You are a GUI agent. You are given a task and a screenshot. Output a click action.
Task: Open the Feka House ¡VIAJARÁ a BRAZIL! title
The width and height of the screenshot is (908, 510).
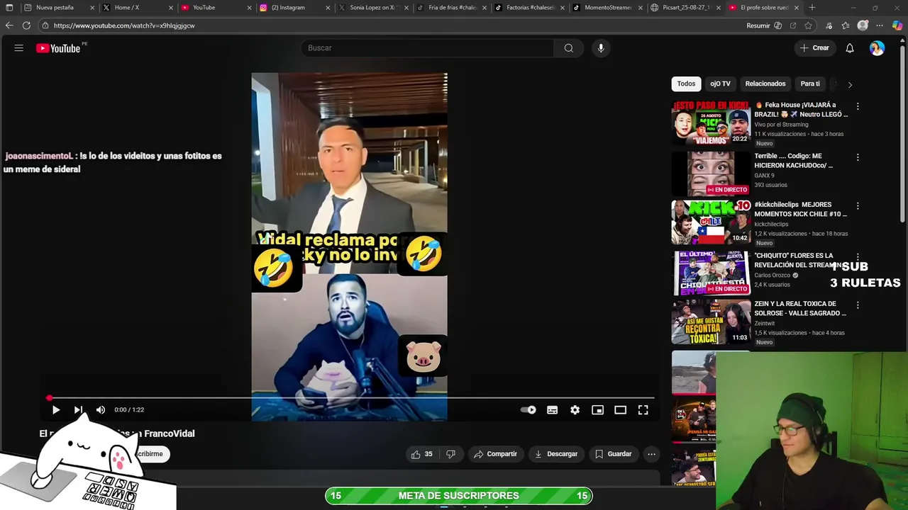[x=801, y=110]
